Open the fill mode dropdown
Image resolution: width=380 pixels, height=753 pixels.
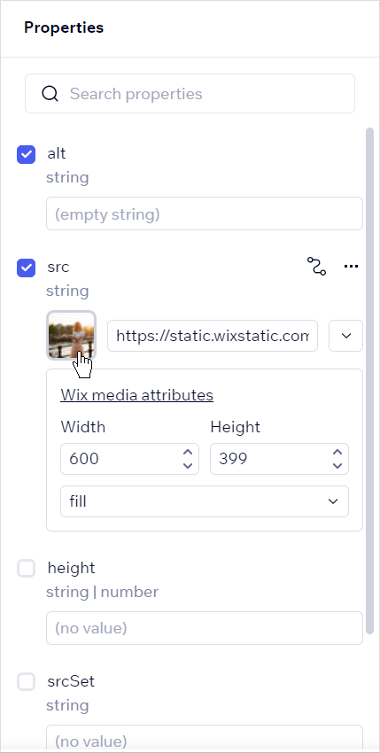[205, 501]
